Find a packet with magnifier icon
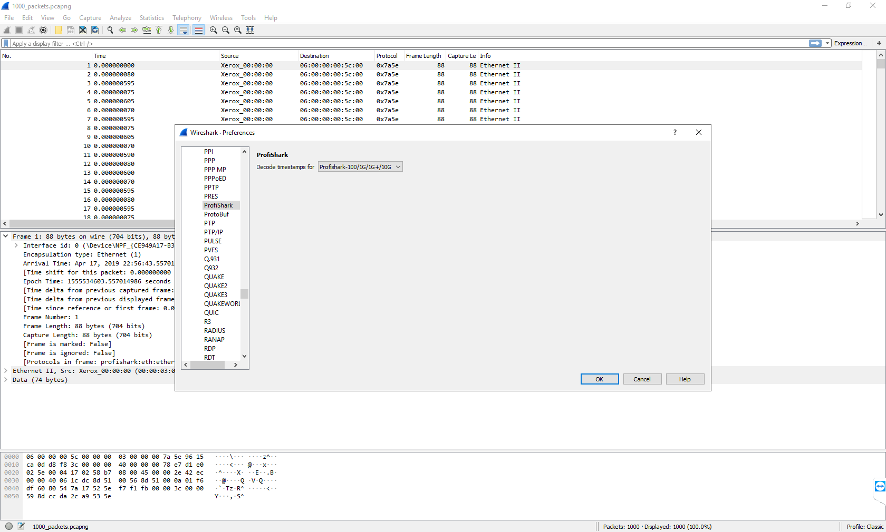The width and height of the screenshot is (886, 532). pyautogui.click(x=110, y=30)
